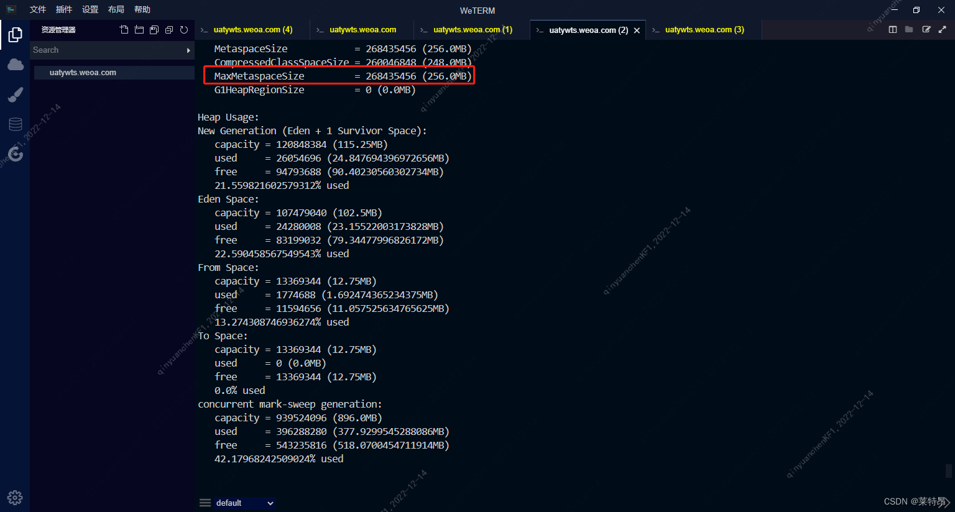Image resolution: width=955 pixels, height=512 pixels.
Task: Click the first MetaspaceSize line
Action: 343,48
